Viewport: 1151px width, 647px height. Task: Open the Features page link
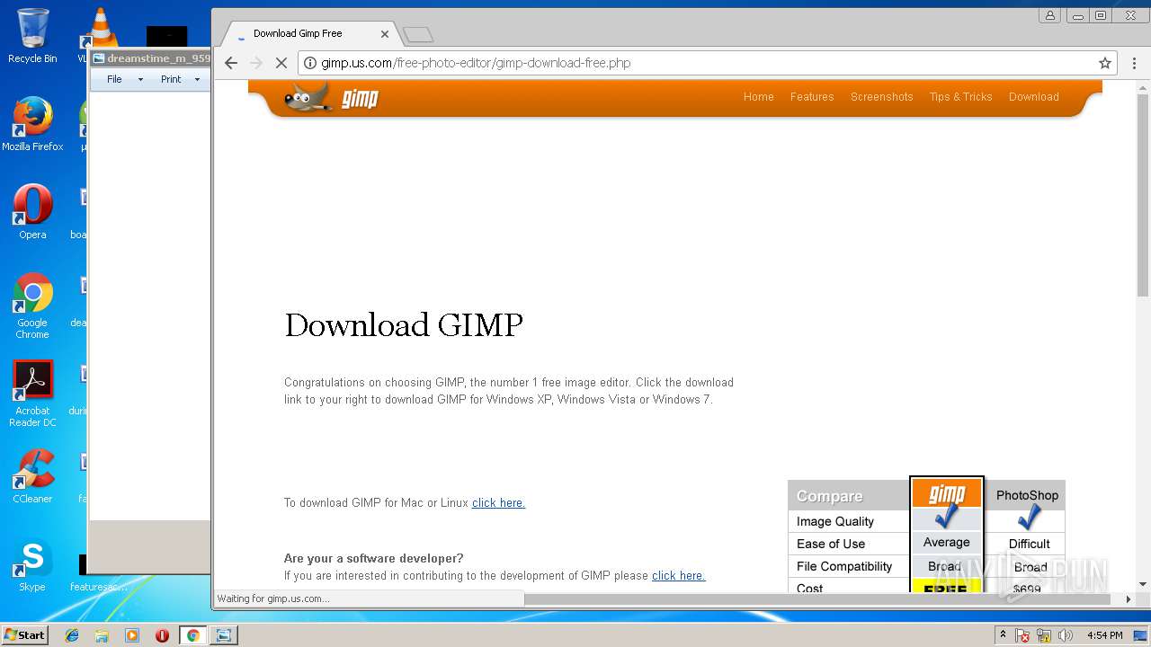812,97
